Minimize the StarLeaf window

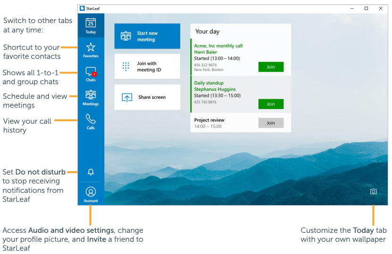352,8
